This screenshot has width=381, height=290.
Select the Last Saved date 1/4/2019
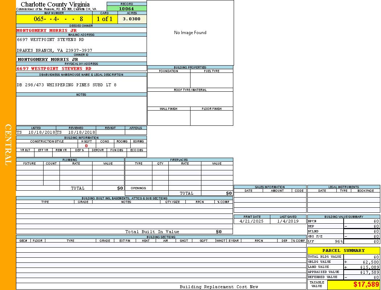point(288,221)
